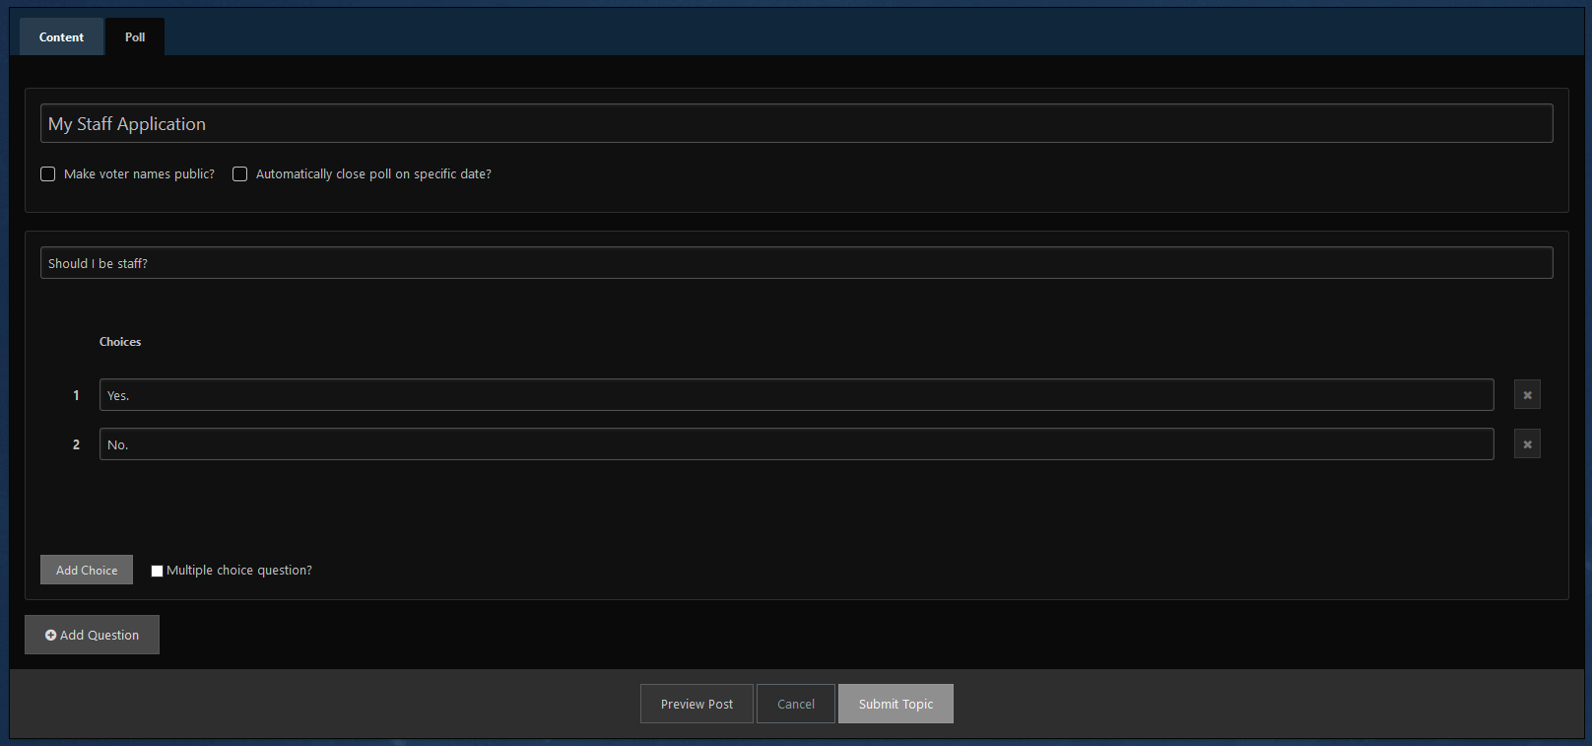Edit the 'Yes.' choice field
This screenshot has height=746, width=1592.
coord(796,395)
